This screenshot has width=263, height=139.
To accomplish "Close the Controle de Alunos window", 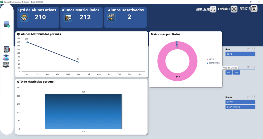I will (258, 2).
